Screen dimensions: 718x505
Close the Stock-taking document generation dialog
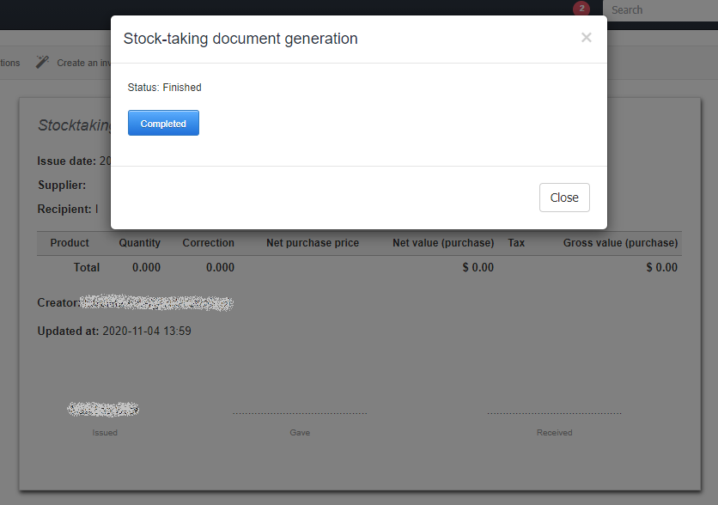pos(564,197)
